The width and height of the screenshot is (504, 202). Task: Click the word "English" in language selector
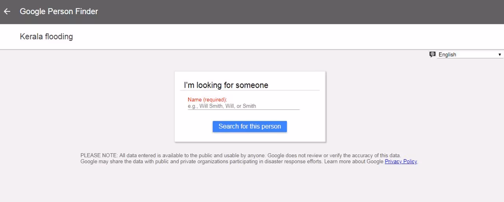(447, 55)
